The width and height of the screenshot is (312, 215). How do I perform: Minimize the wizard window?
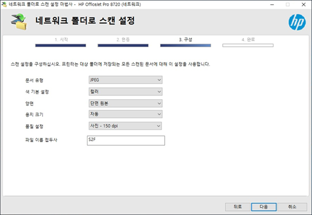tap(272, 4)
